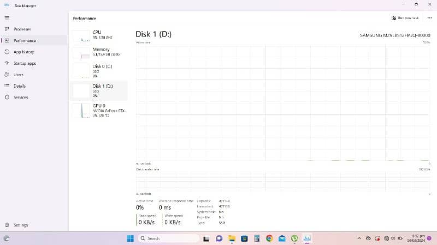This screenshot has width=437, height=245.
Task: Click the 0 ms average response value
Action: [165, 207]
